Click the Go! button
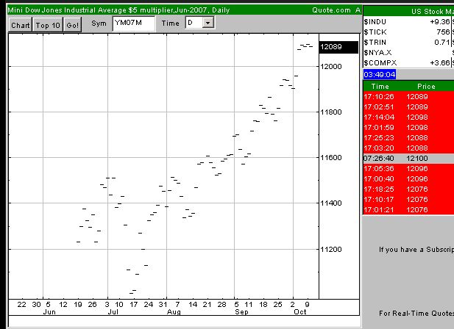 coord(72,25)
